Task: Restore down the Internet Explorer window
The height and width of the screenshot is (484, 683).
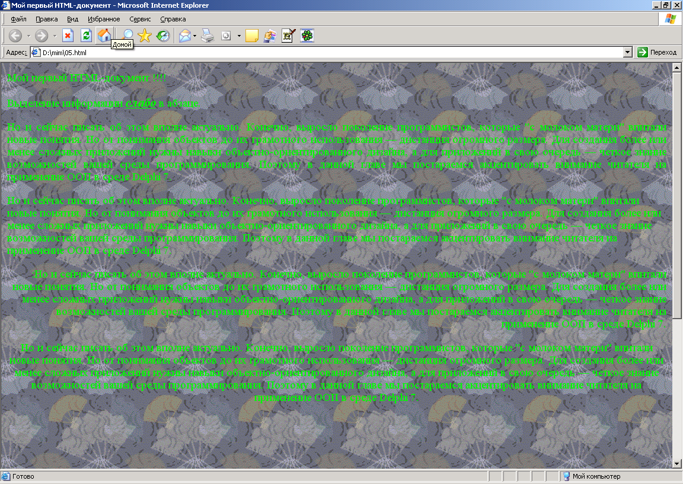Action: click(x=666, y=5)
